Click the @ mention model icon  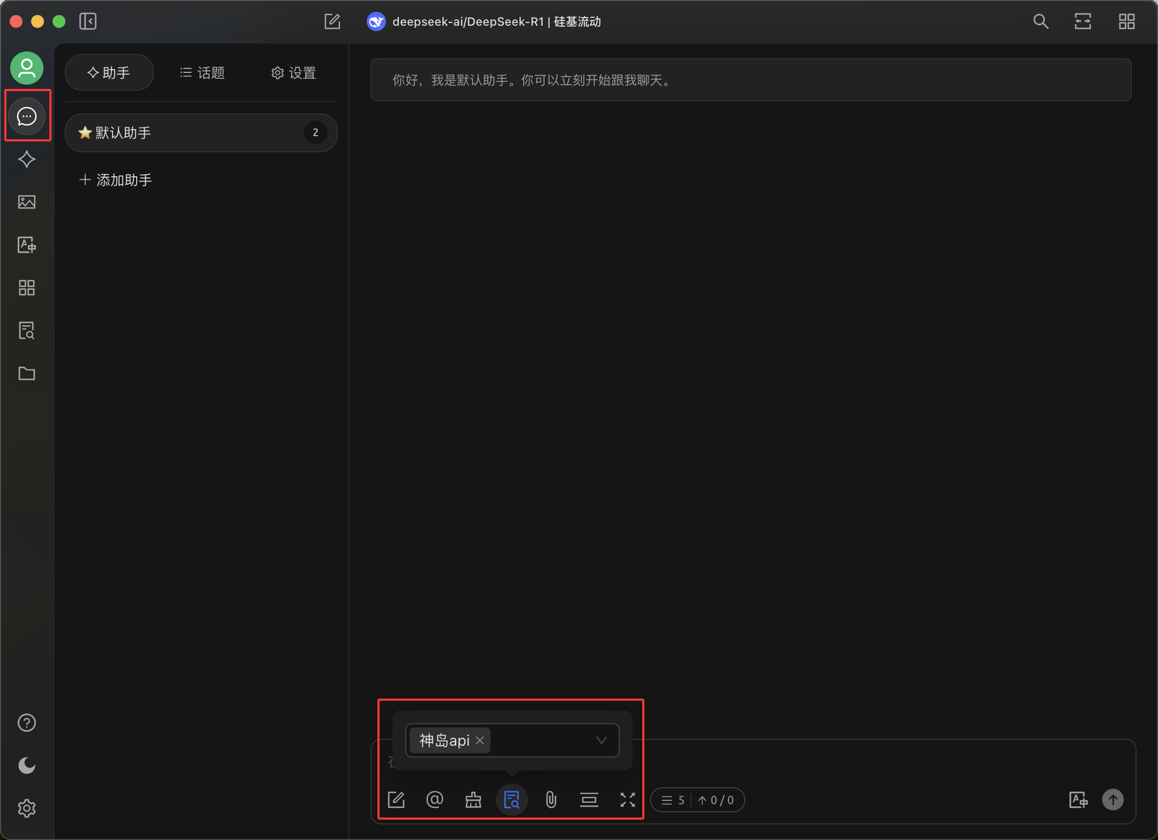434,800
